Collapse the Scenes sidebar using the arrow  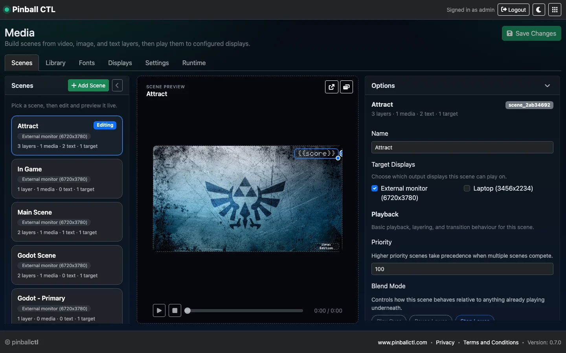pos(117,86)
